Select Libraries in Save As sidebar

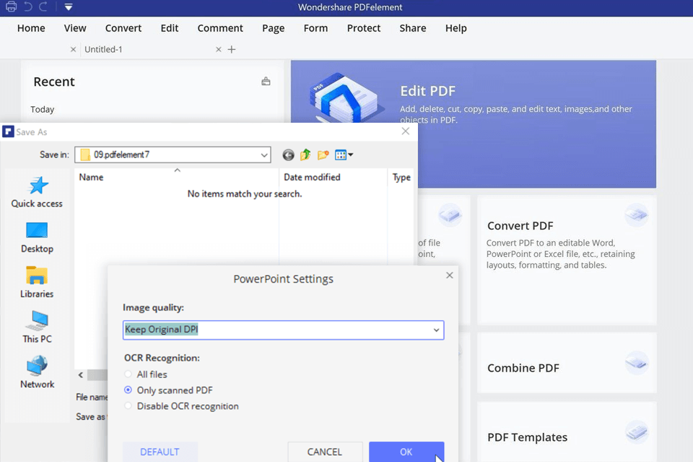[x=37, y=283]
